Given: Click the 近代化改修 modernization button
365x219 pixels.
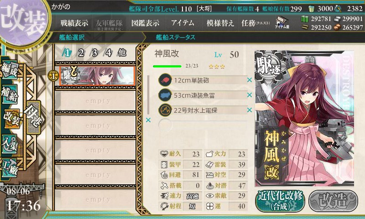Looking at the screenshot, I should [x=280, y=201].
